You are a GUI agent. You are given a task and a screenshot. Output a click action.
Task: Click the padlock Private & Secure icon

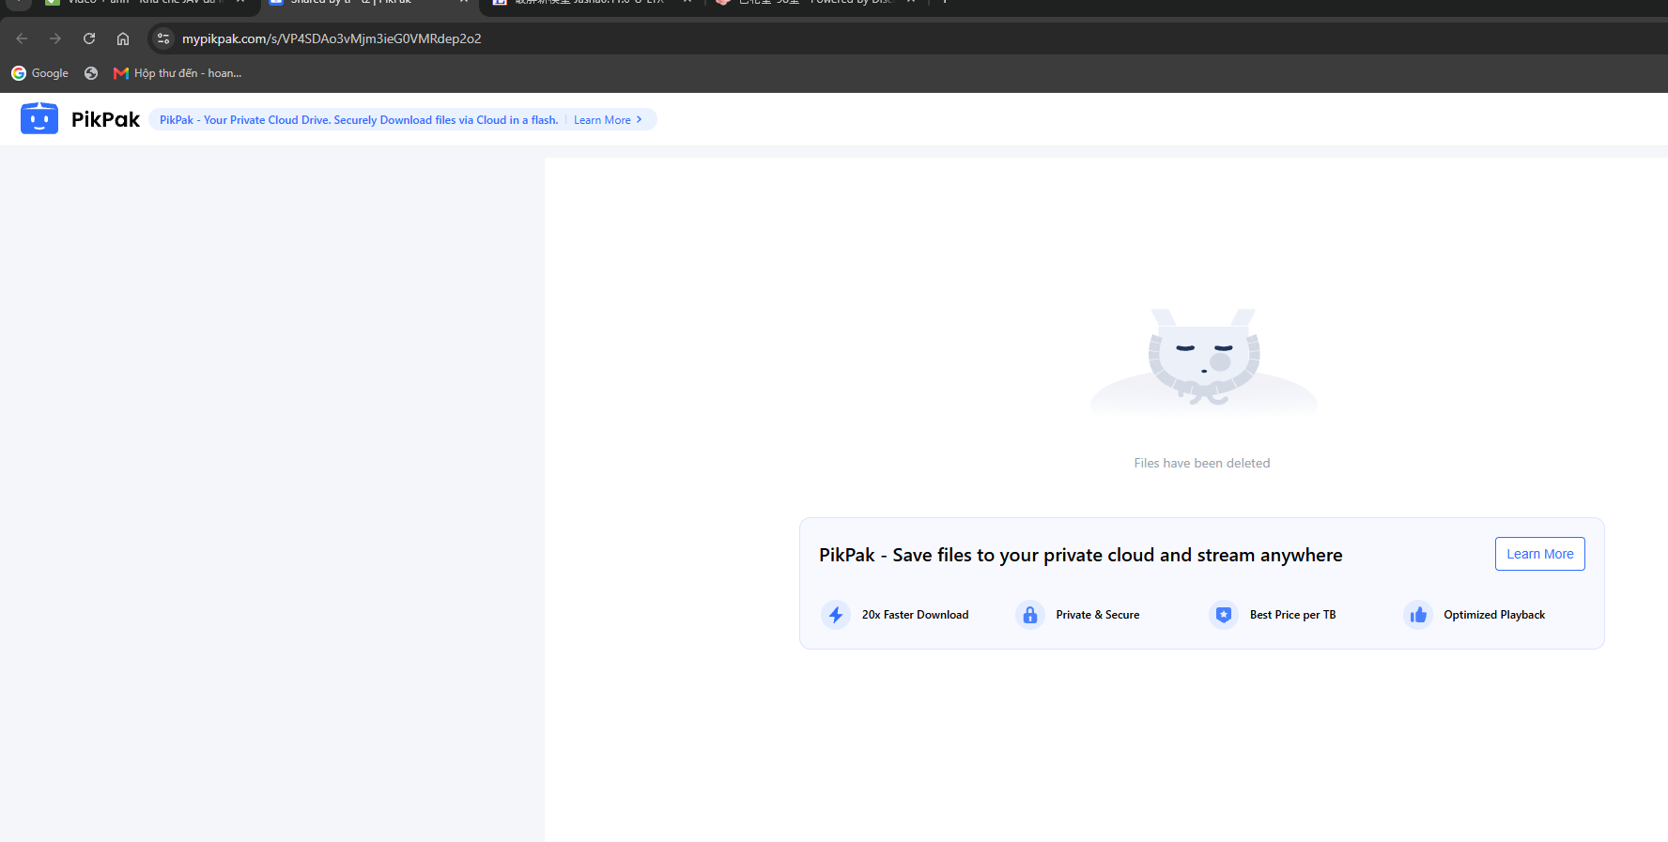(1030, 615)
